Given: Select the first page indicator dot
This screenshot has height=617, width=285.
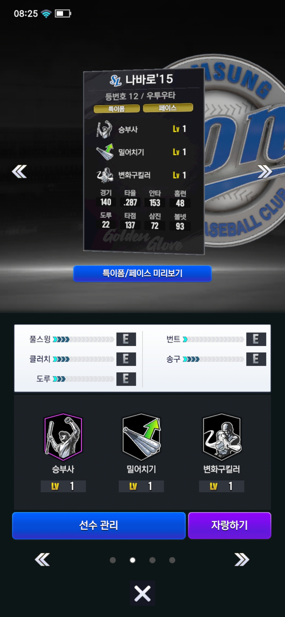Looking at the screenshot, I should point(113,560).
